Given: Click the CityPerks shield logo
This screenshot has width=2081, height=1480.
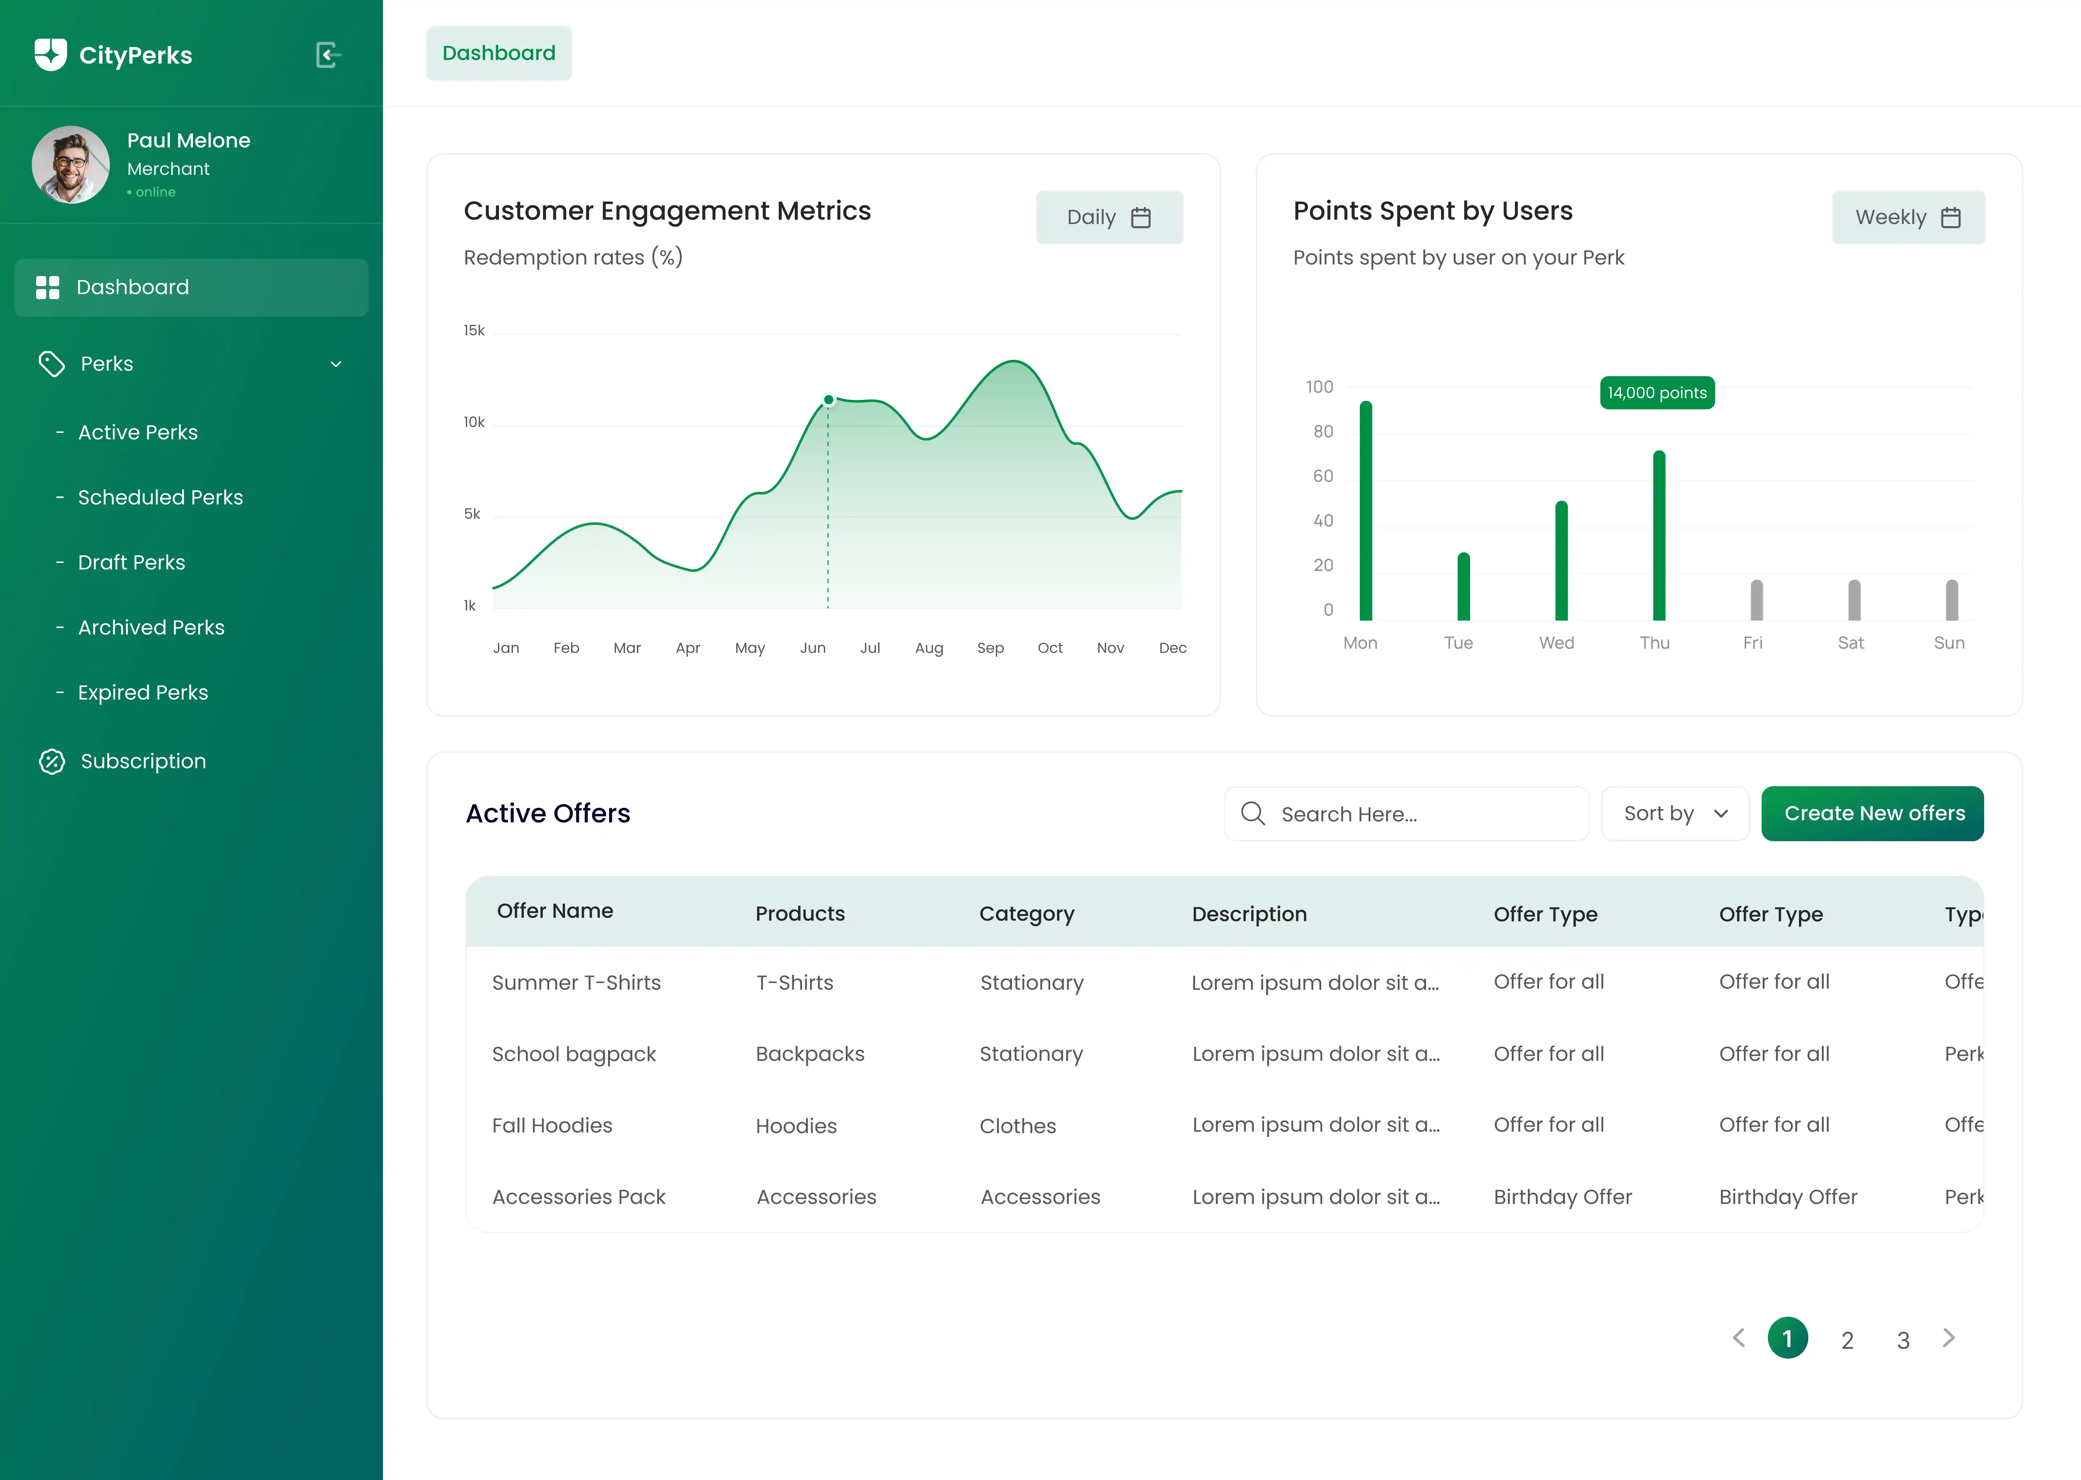Looking at the screenshot, I should pos(51,55).
